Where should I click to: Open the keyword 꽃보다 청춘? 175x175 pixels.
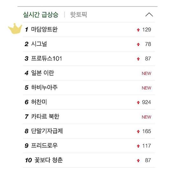pos(49,160)
